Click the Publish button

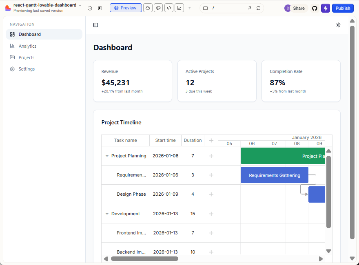343,8
